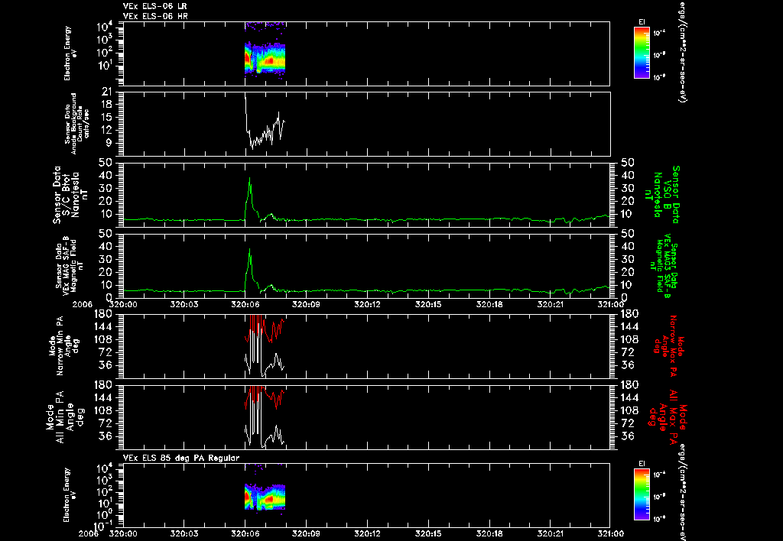Viewport: 783px width, 541px height.
Task: Click the red 'Narrow Max PA Angle' label
Action: point(668,346)
